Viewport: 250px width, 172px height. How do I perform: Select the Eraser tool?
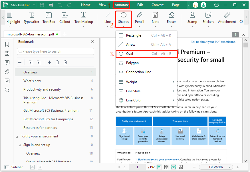click(x=172, y=18)
